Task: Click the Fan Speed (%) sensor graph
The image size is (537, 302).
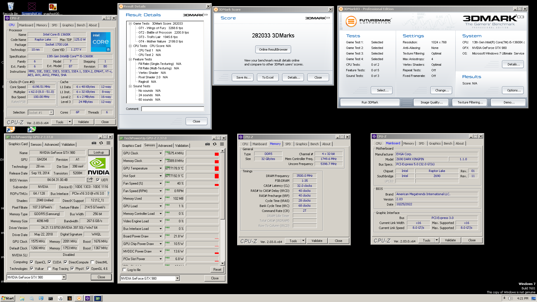Action: point(202,183)
